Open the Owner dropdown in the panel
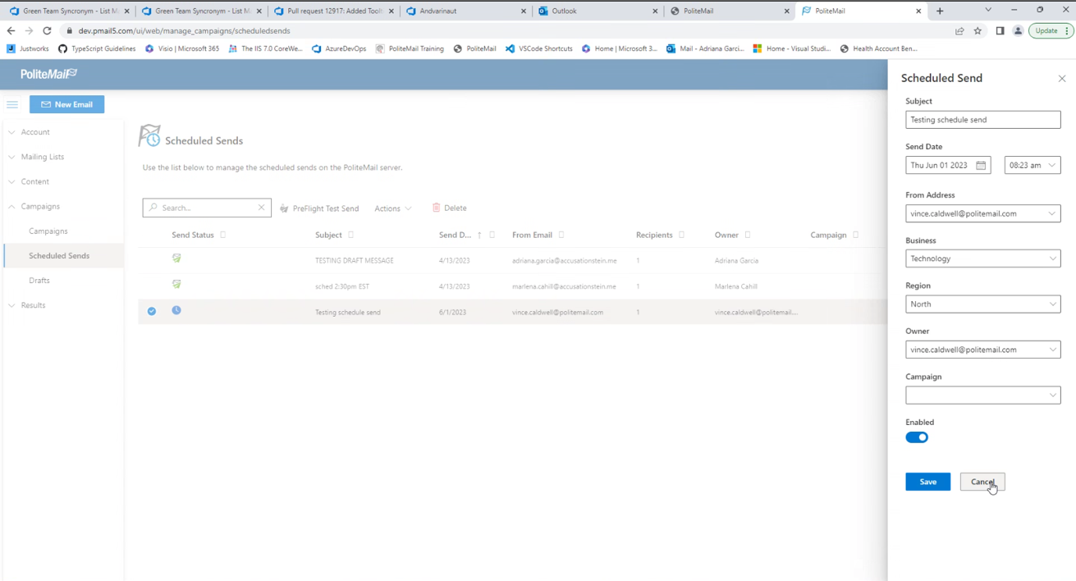Screen dimensions: 1076x581 click(983, 350)
